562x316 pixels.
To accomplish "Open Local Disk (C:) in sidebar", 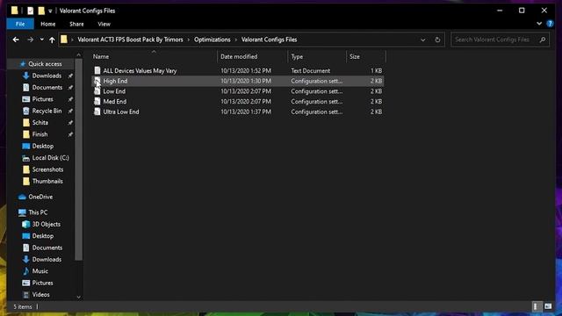I will point(50,158).
